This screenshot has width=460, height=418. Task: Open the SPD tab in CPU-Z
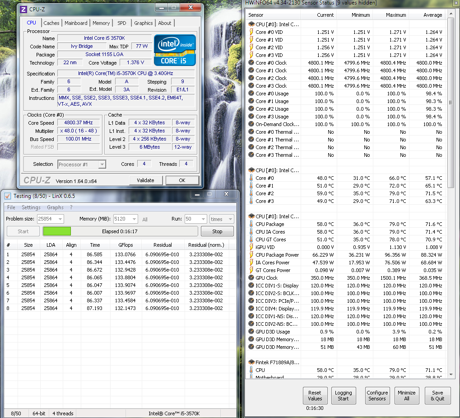(x=122, y=23)
